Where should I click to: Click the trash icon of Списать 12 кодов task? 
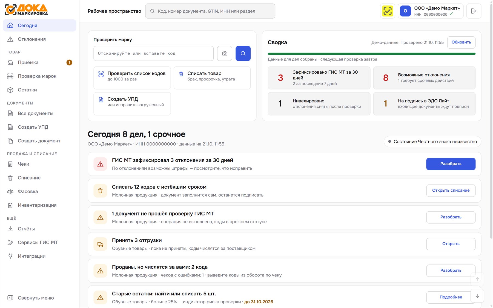tap(100, 191)
